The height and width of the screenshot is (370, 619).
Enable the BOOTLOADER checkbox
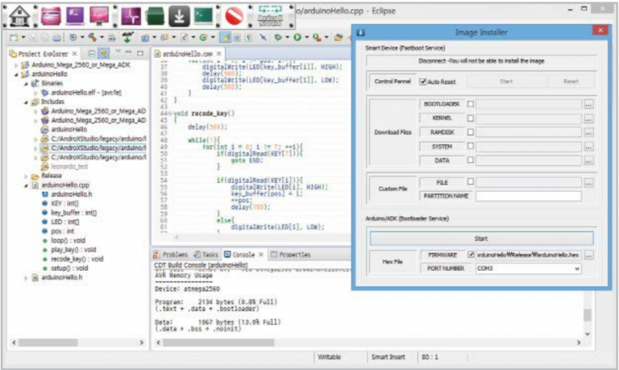470,104
